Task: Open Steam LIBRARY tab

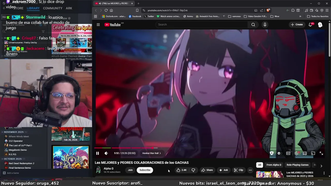Action: tap(33, 8)
